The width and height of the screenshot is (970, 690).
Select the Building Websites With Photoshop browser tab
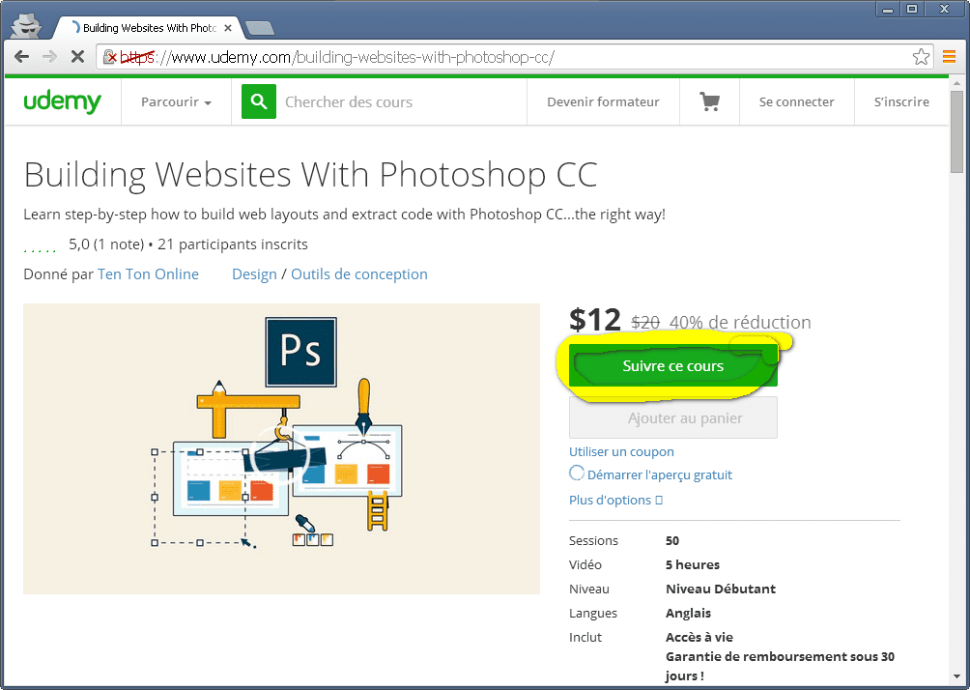point(149,28)
